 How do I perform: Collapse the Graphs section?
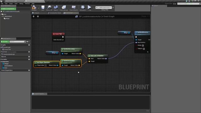[1, 45]
